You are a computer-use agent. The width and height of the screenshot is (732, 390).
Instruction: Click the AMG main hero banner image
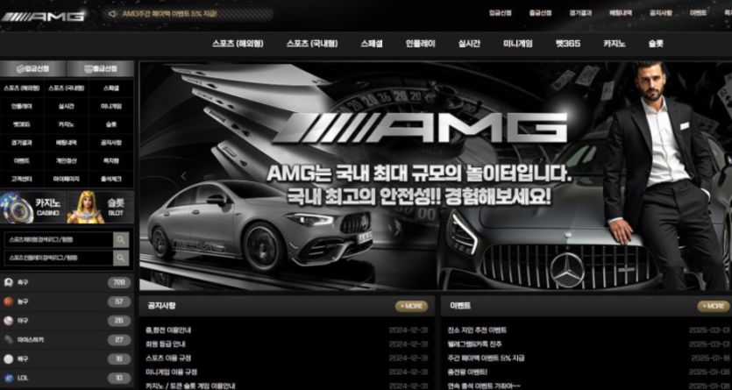(436, 176)
